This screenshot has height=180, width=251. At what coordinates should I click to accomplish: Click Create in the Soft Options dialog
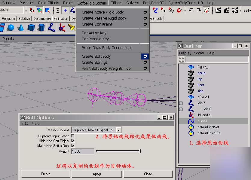click(45, 174)
